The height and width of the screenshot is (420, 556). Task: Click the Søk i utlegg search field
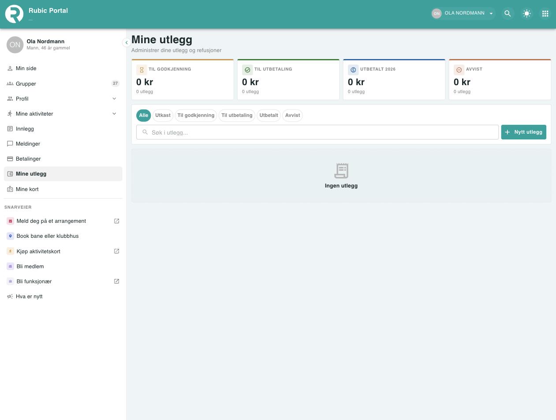point(317,132)
